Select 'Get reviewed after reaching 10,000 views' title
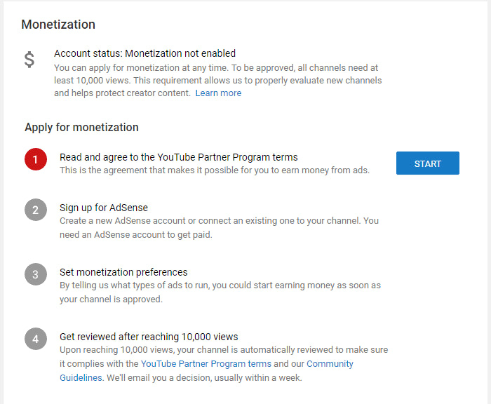 149,337
